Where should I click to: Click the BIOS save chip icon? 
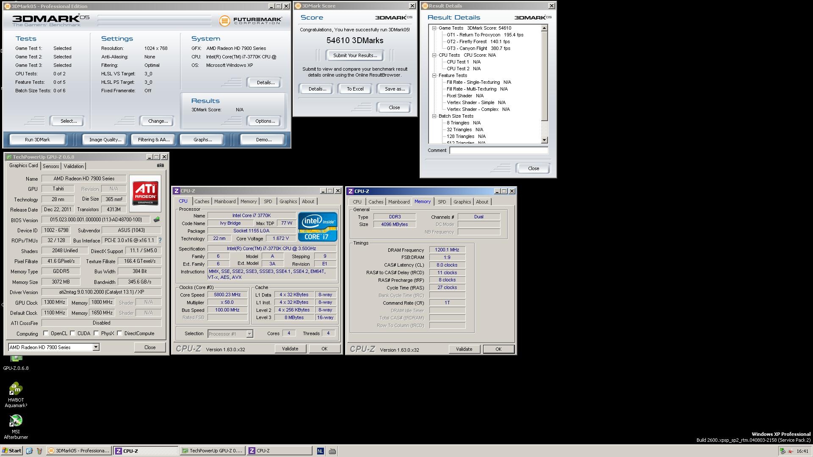[157, 220]
